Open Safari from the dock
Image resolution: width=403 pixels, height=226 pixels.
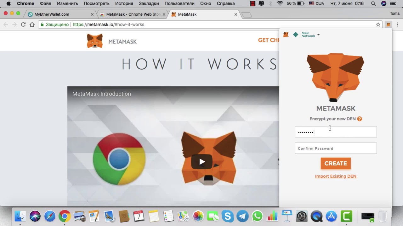pyautogui.click(x=50, y=216)
